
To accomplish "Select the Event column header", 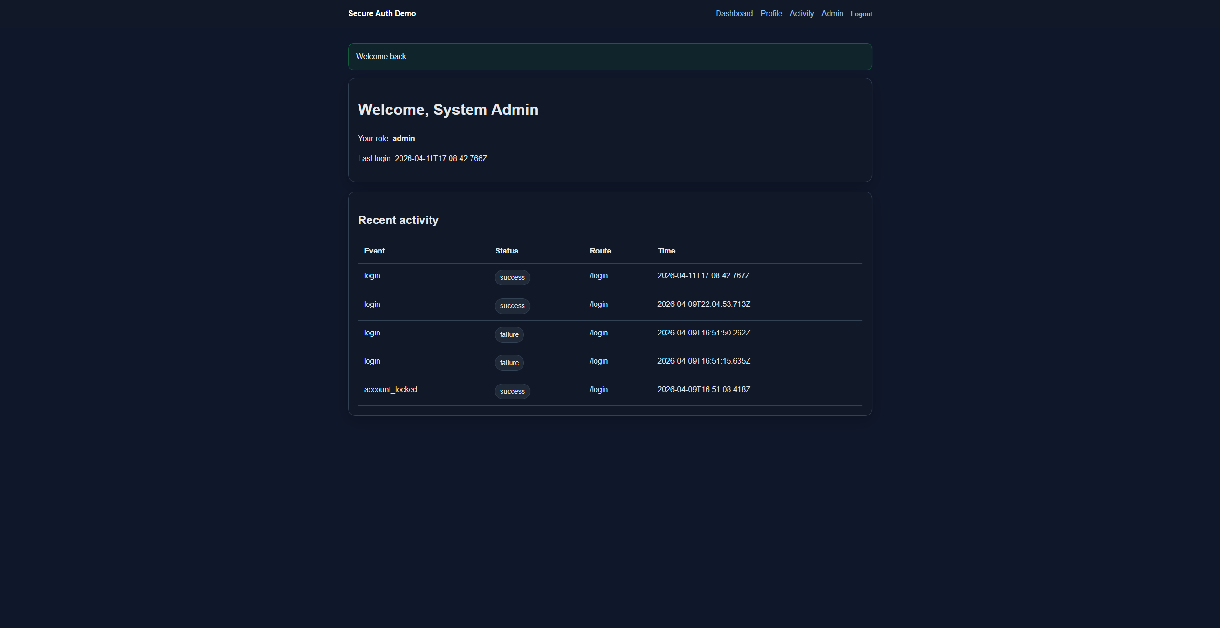I will coord(374,251).
